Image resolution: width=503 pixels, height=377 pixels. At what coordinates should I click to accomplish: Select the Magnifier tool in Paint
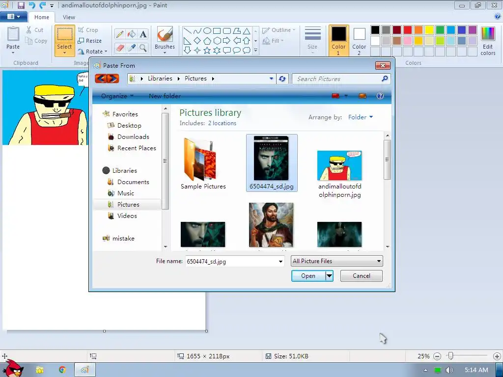click(x=143, y=48)
